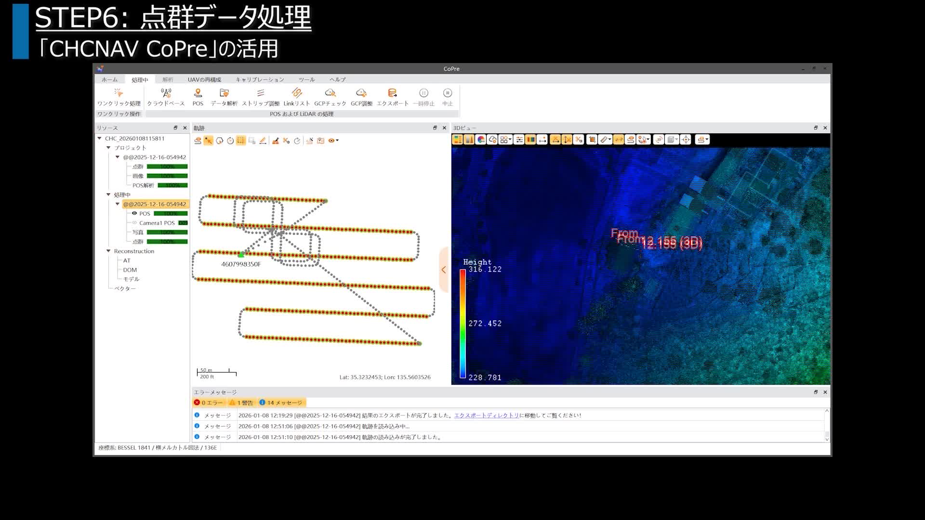Click the height color scale bar
Image resolution: width=925 pixels, height=520 pixels.
coord(462,324)
